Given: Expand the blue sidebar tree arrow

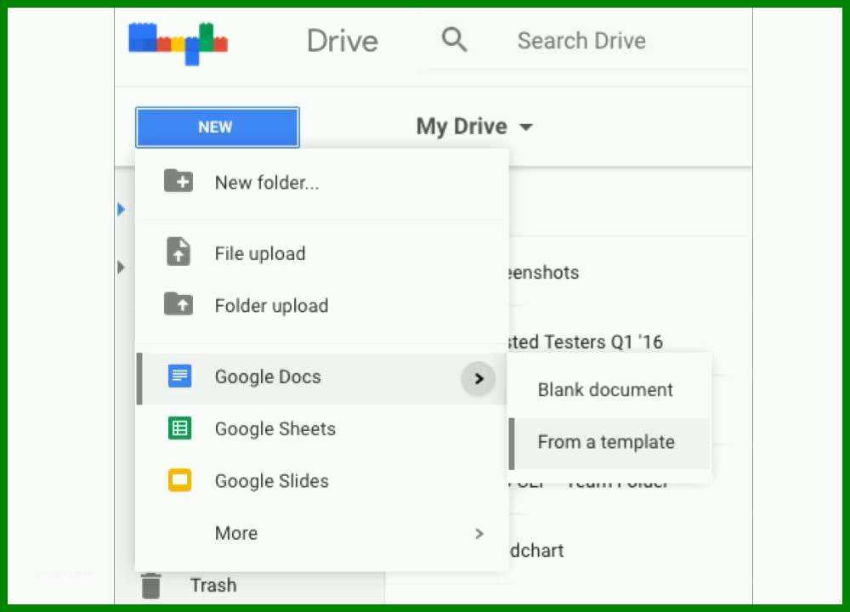Looking at the screenshot, I should click(122, 209).
